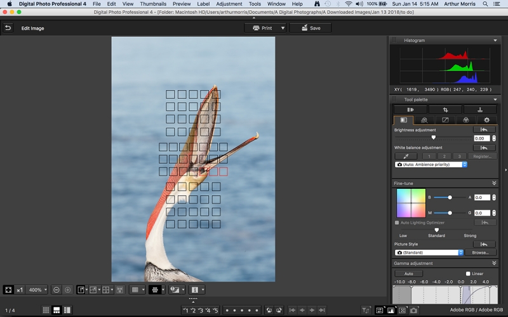
Task: Open the Thumbnails menu
Action: pyautogui.click(x=153, y=4)
